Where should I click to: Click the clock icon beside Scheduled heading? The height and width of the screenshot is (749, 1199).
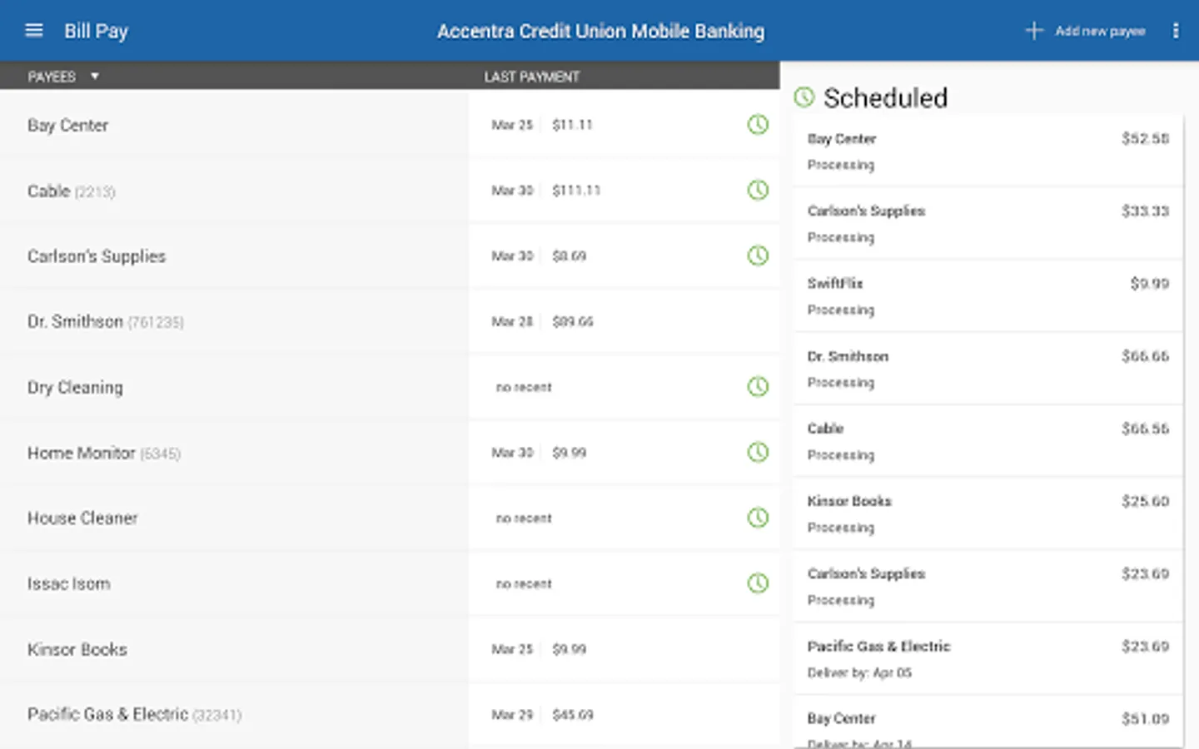(804, 97)
